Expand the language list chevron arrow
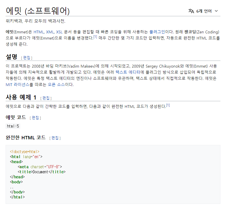 coord(216,11)
